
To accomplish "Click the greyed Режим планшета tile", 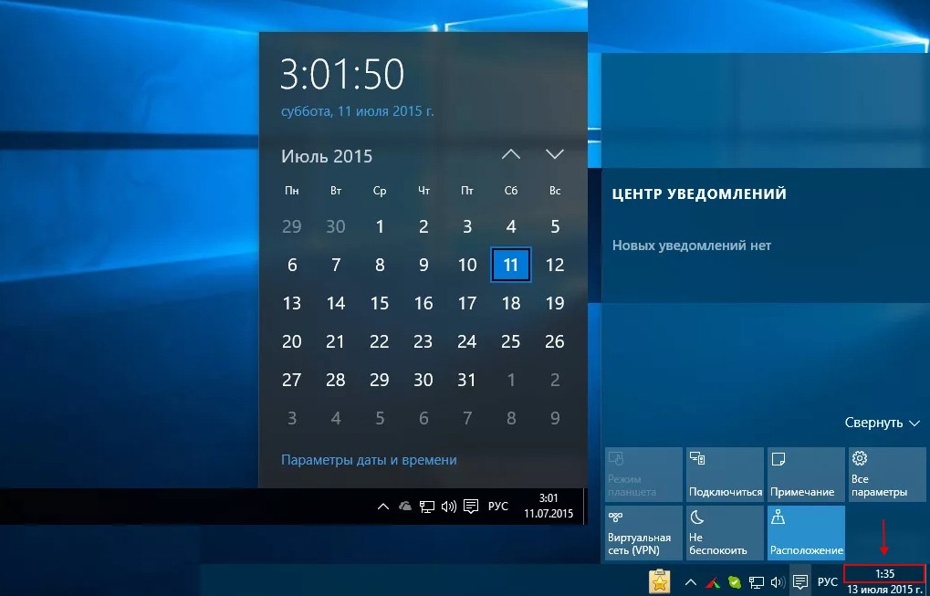I will (x=643, y=475).
